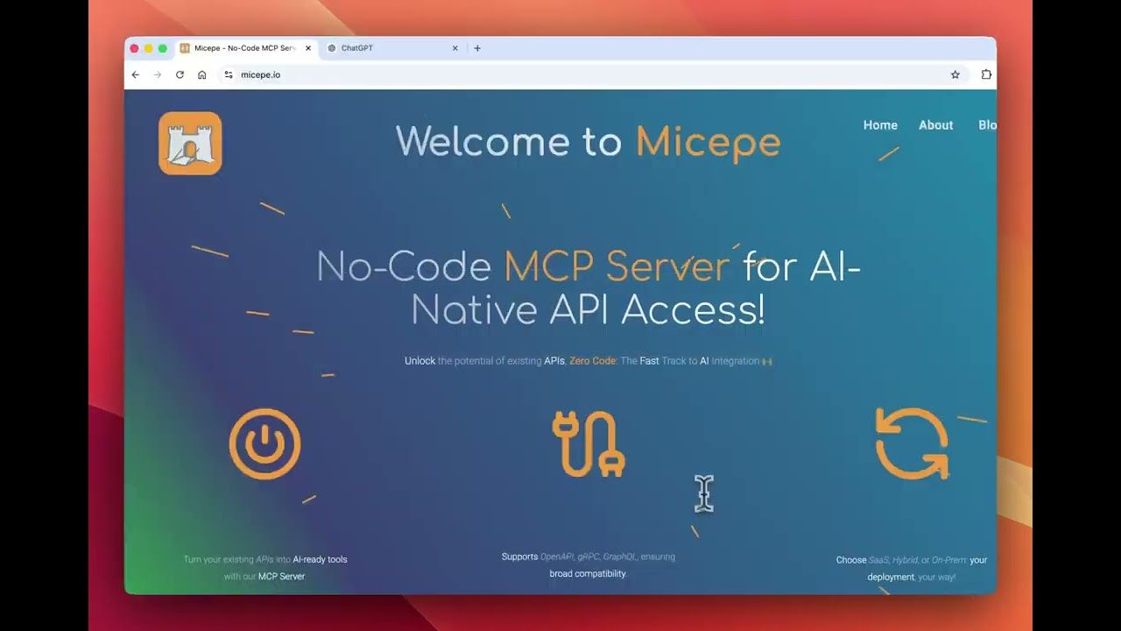The width and height of the screenshot is (1121, 631).
Task: Open the About navigation link
Action: (x=935, y=125)
